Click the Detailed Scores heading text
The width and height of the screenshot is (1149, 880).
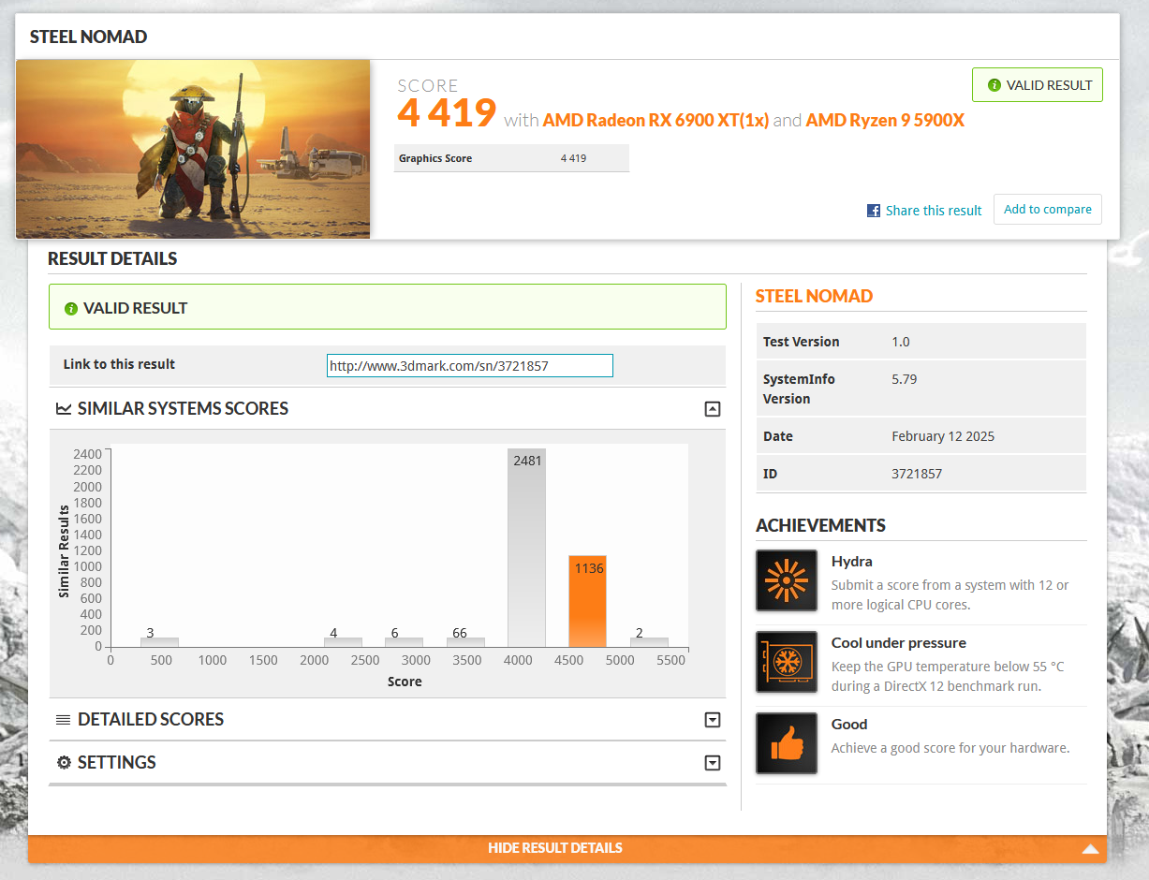pyautogui.click(x=151, y=720)
